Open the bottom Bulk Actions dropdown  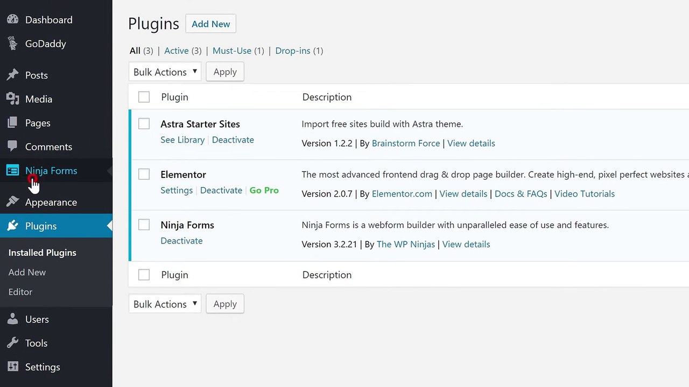(165, 304)
